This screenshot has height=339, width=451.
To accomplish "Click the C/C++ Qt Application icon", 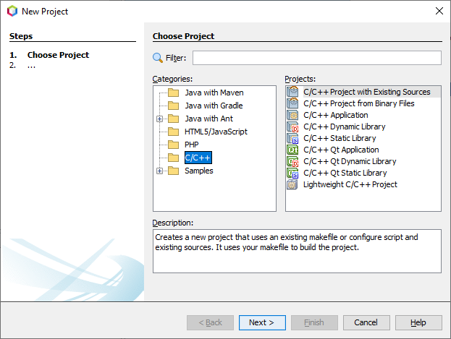I will tap(292, 150).
